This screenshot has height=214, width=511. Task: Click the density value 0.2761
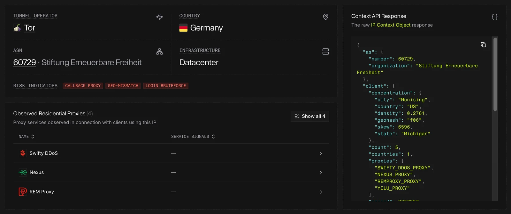pyautogui.click(x=416, y=113)
